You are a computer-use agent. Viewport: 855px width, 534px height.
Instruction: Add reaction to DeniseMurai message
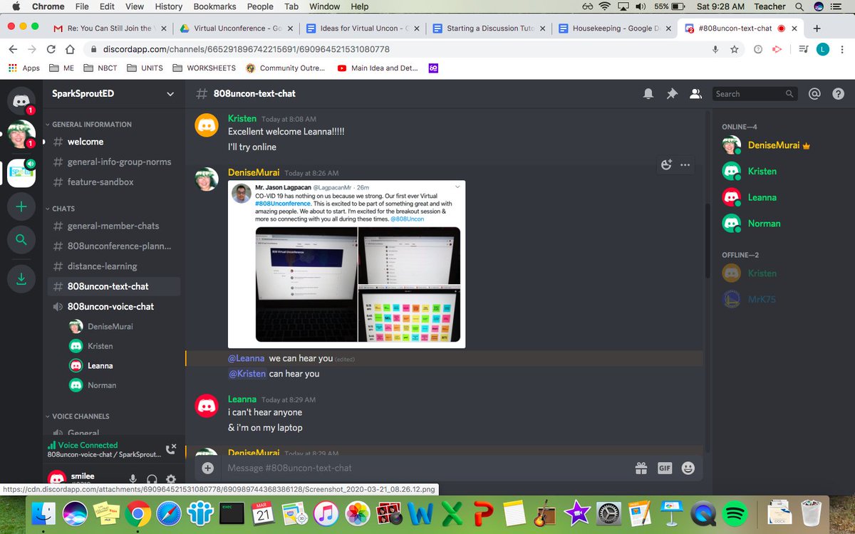667,164
